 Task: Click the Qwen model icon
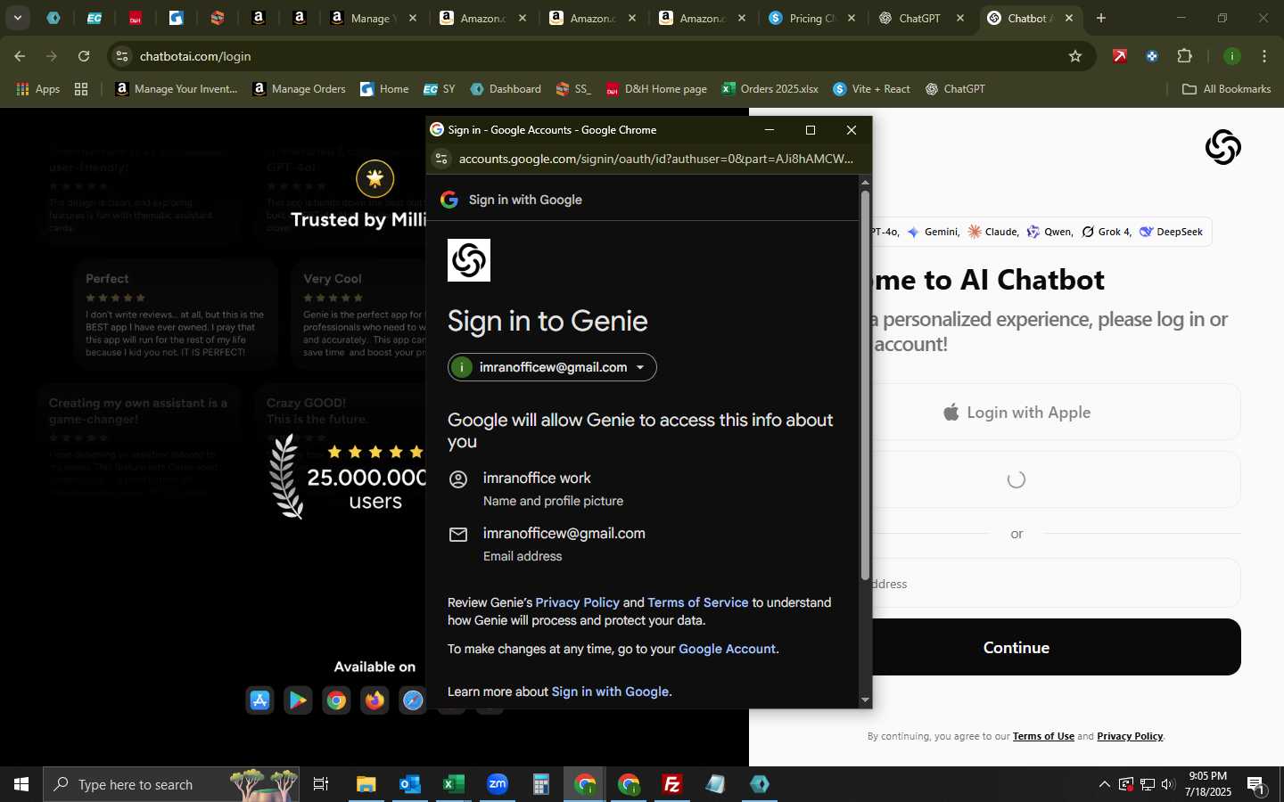click(1033, 232)
